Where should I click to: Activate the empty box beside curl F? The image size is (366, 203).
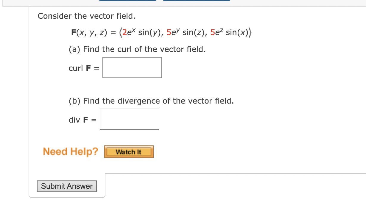point(132,67)
